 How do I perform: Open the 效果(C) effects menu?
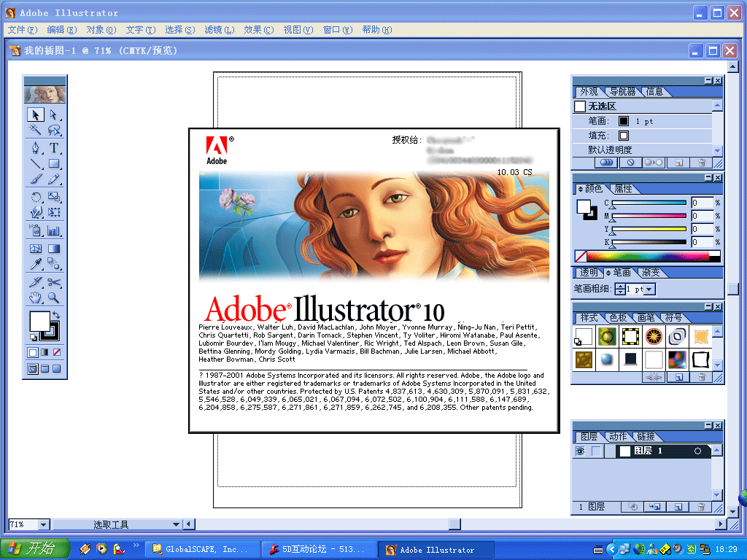click(259, 29)
